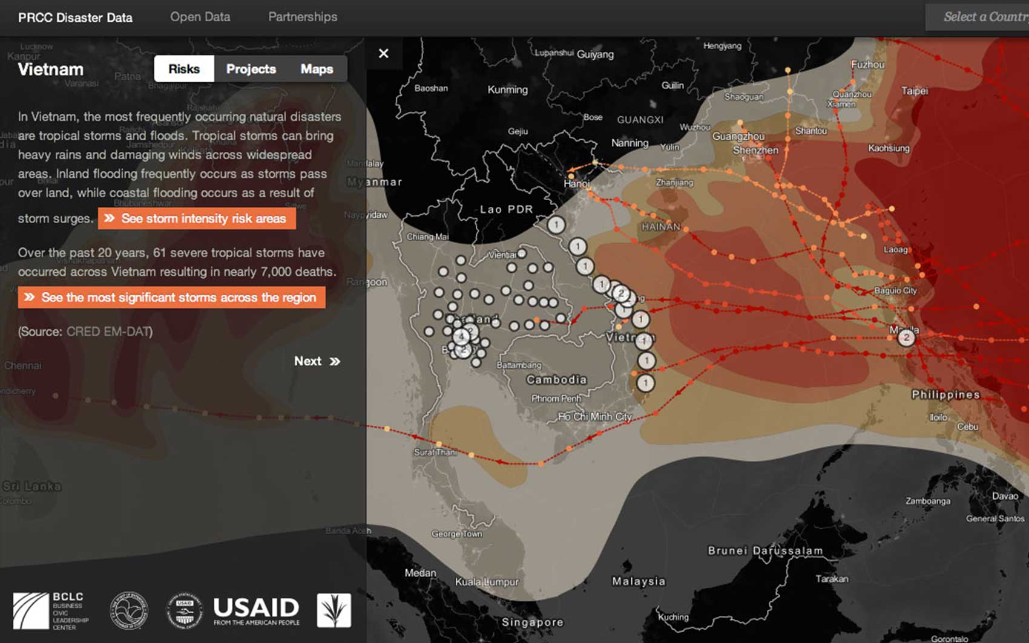Click the USAID logo

click(x=256, y=610)
